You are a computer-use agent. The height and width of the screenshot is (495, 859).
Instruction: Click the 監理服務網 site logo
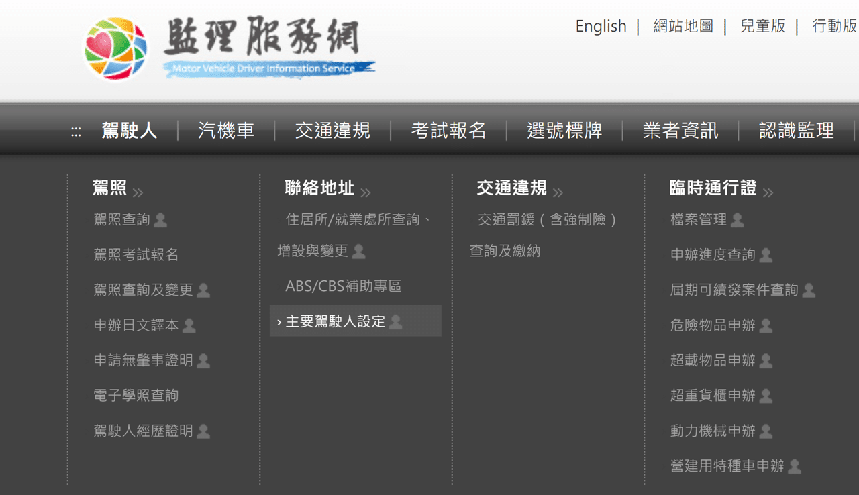[x=229, y=48]
